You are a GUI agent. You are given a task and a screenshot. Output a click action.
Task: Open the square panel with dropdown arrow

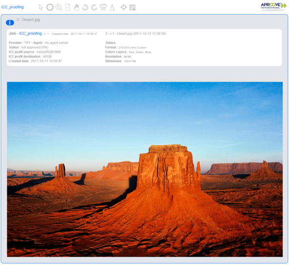point(132,7)
